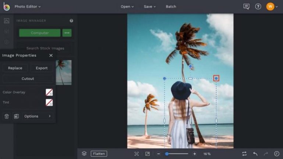Click the top-left corner selection handle

pos(165,79)
